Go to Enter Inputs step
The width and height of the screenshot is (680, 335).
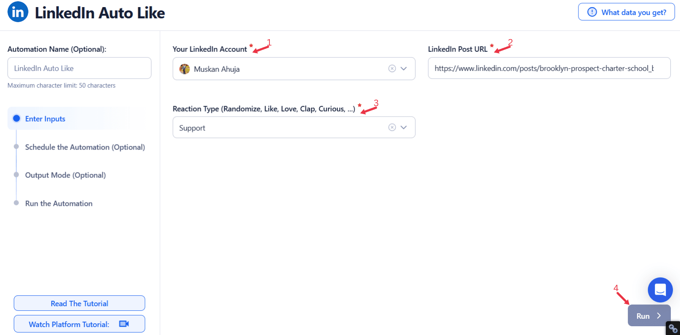45,119
